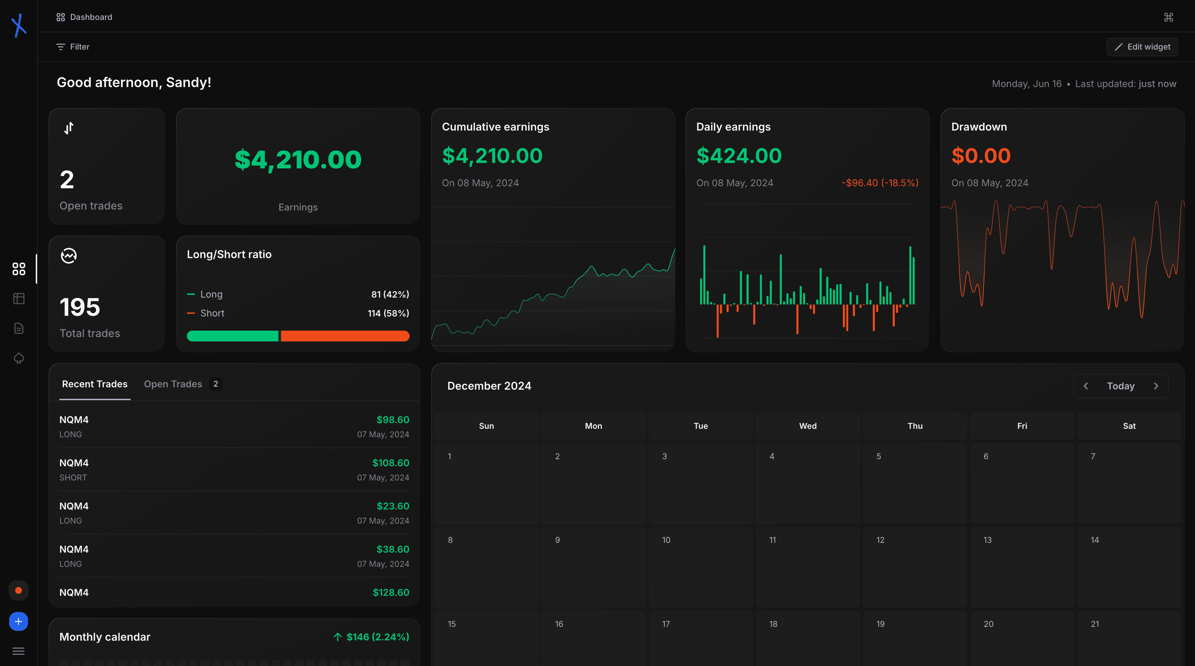The height and width of the screenshot is (666, 1195).
Task: Click the blue X app logo
Action: point(19,25)
